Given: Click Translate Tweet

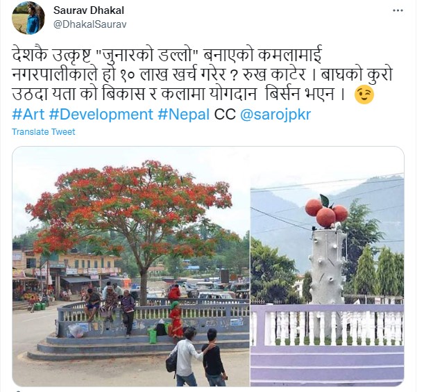Looking at the screenshot, I should [44, 132].
